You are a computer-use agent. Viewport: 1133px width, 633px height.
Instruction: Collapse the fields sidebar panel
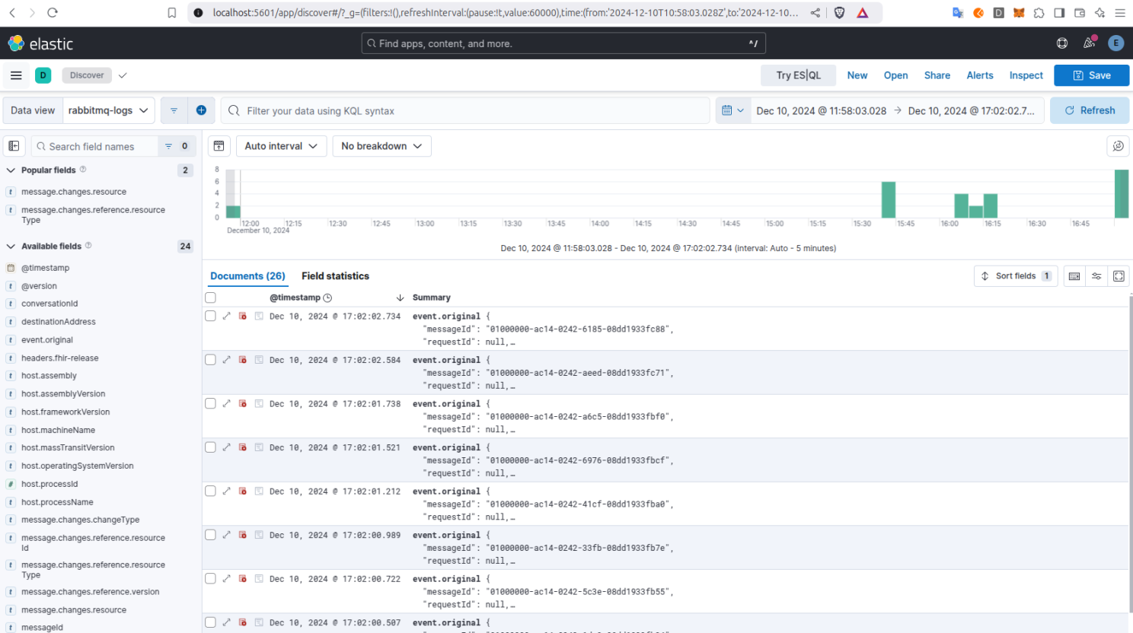tap(14, 145)
